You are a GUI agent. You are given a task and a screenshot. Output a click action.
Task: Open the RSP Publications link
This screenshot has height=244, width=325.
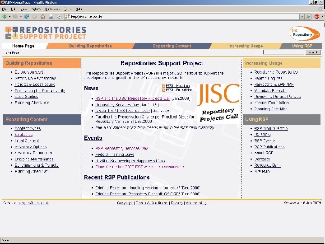pos(269,147)
